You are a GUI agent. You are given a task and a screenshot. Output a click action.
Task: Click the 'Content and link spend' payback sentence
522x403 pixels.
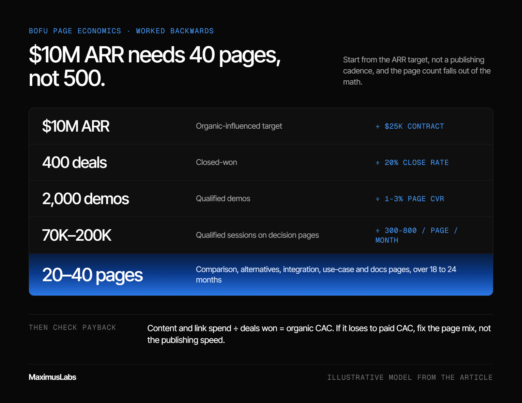[x=319, y=334]
